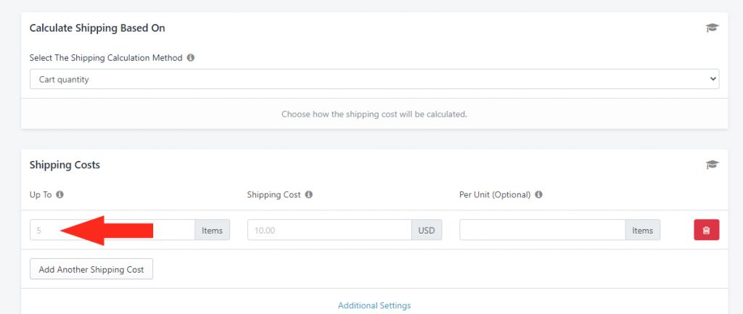The height and width of the screenshot is (314, 743).
Task: Click info icon next to Up To
Action: 59,194
